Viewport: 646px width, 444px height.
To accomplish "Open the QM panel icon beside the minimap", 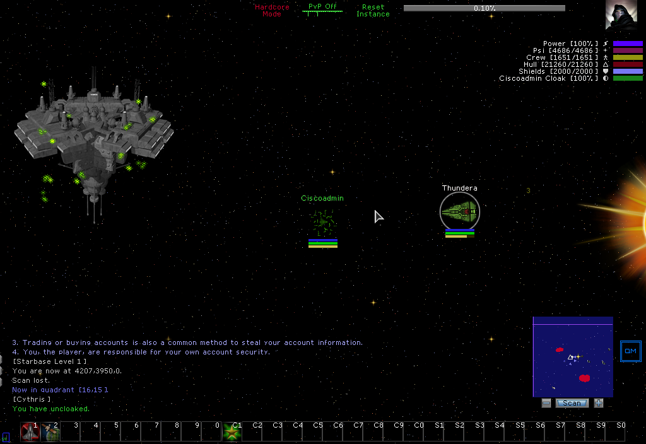I will [x=630, y=351].
